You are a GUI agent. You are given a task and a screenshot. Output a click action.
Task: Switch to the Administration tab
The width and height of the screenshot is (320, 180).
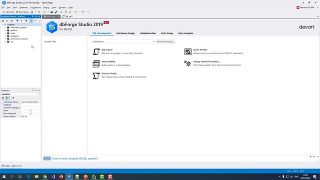point(148,33)
